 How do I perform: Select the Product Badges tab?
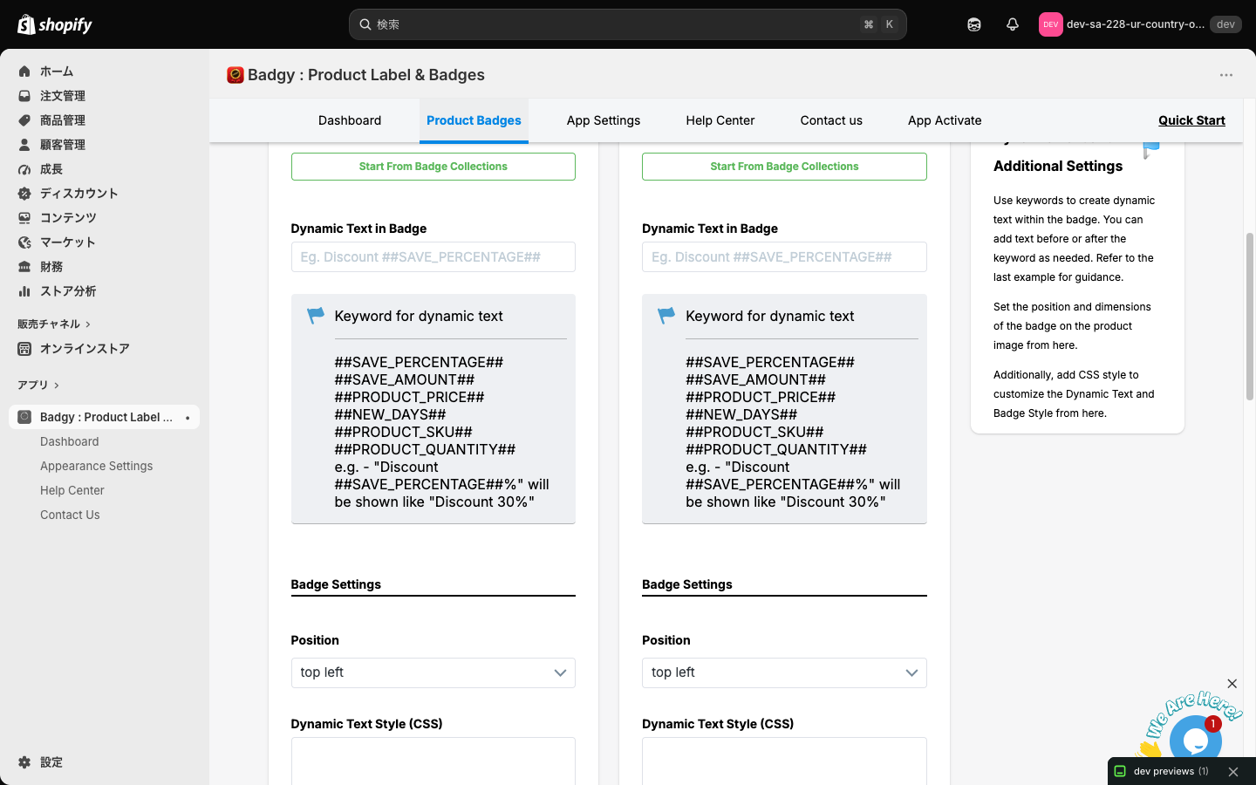pyautogui.click(x=474, y=120)
